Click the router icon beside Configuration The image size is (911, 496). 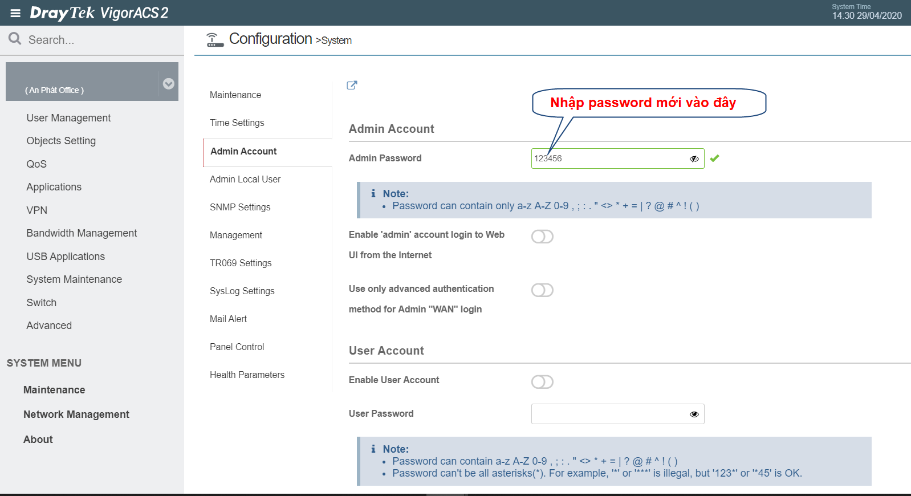[x=214, y=39]
